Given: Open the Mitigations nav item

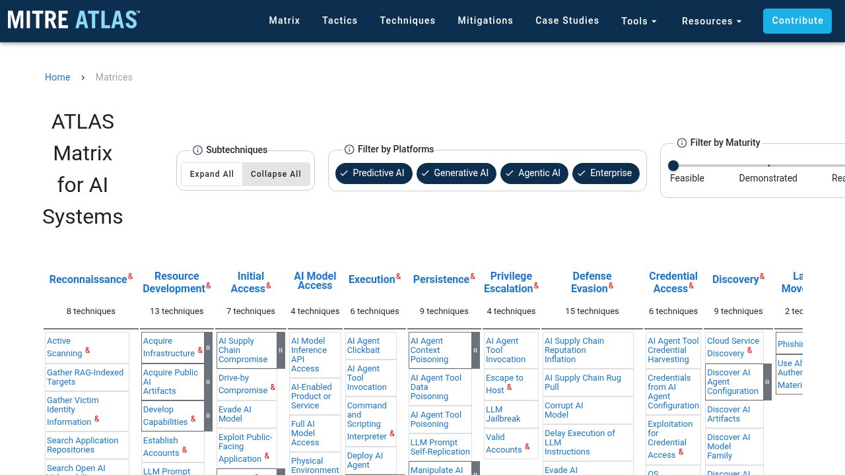Looking at the screenshot, I should [485, 20].
